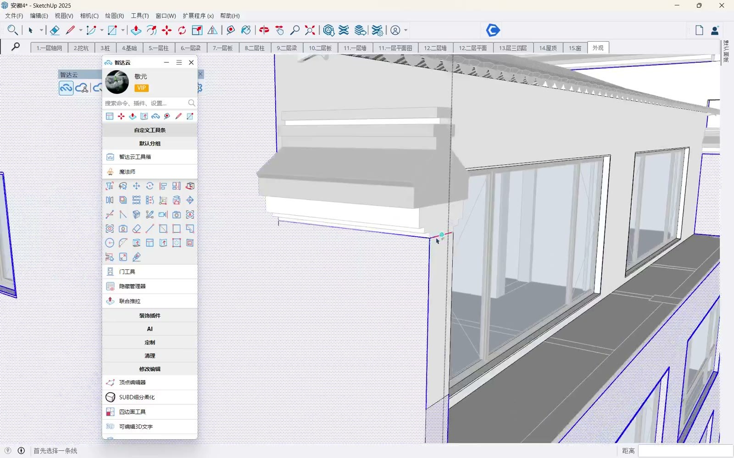
Task: Switch to the 14屋顶 scene tab
Action: (548, 48)
